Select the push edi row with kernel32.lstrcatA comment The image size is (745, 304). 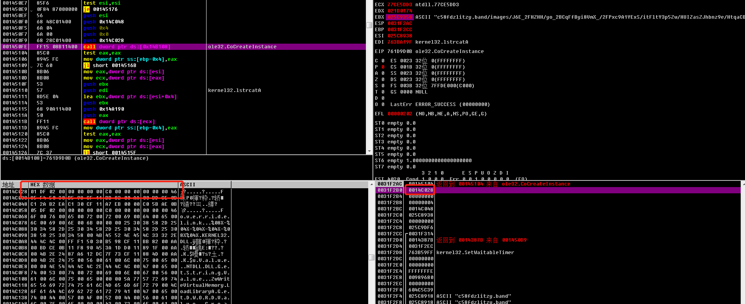point(183,90)
